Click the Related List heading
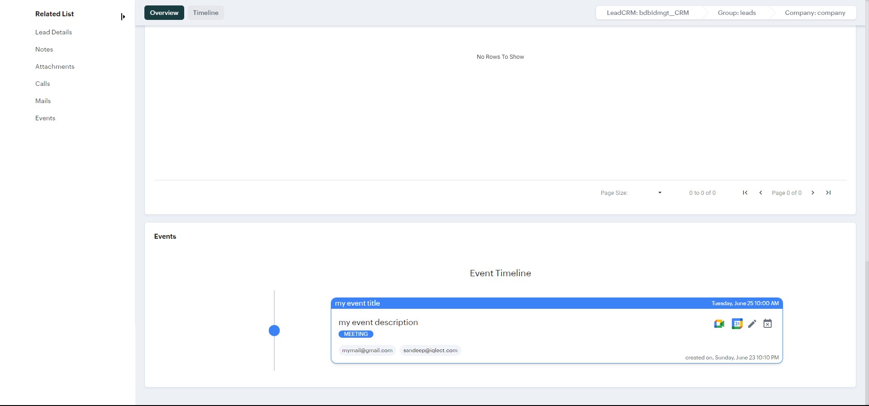This screenshot has height=406, width=869. [54, 14]
